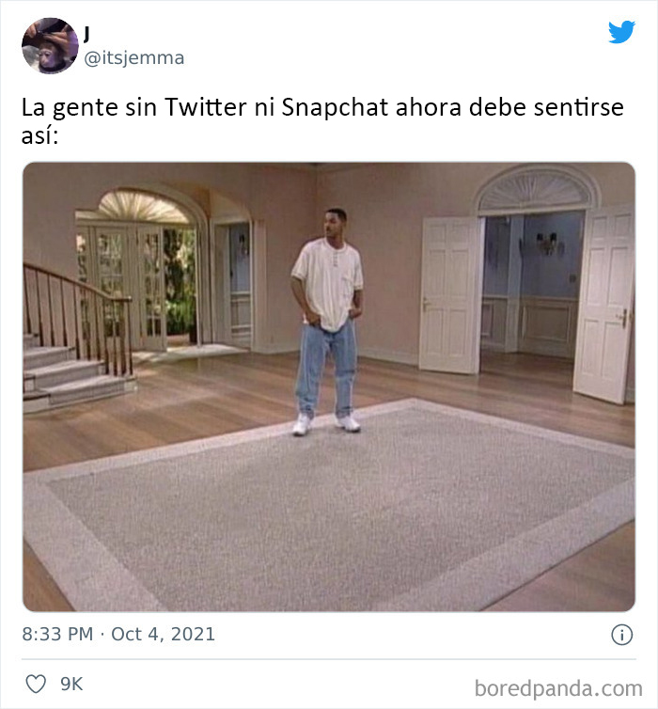The width and height of the screenshot is (658, 709).
Task: Click the Oct 4, 2021 date
Action: click(x=164, y=634)
